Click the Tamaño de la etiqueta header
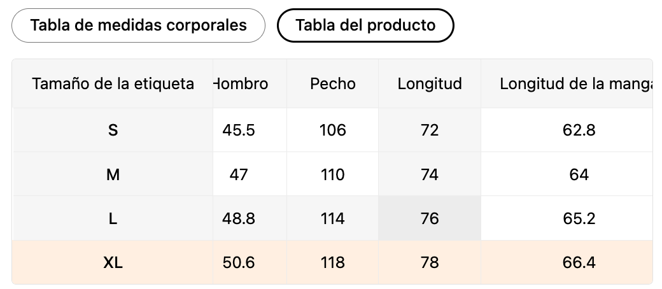 pyautogui.click(x=113, y=84)
